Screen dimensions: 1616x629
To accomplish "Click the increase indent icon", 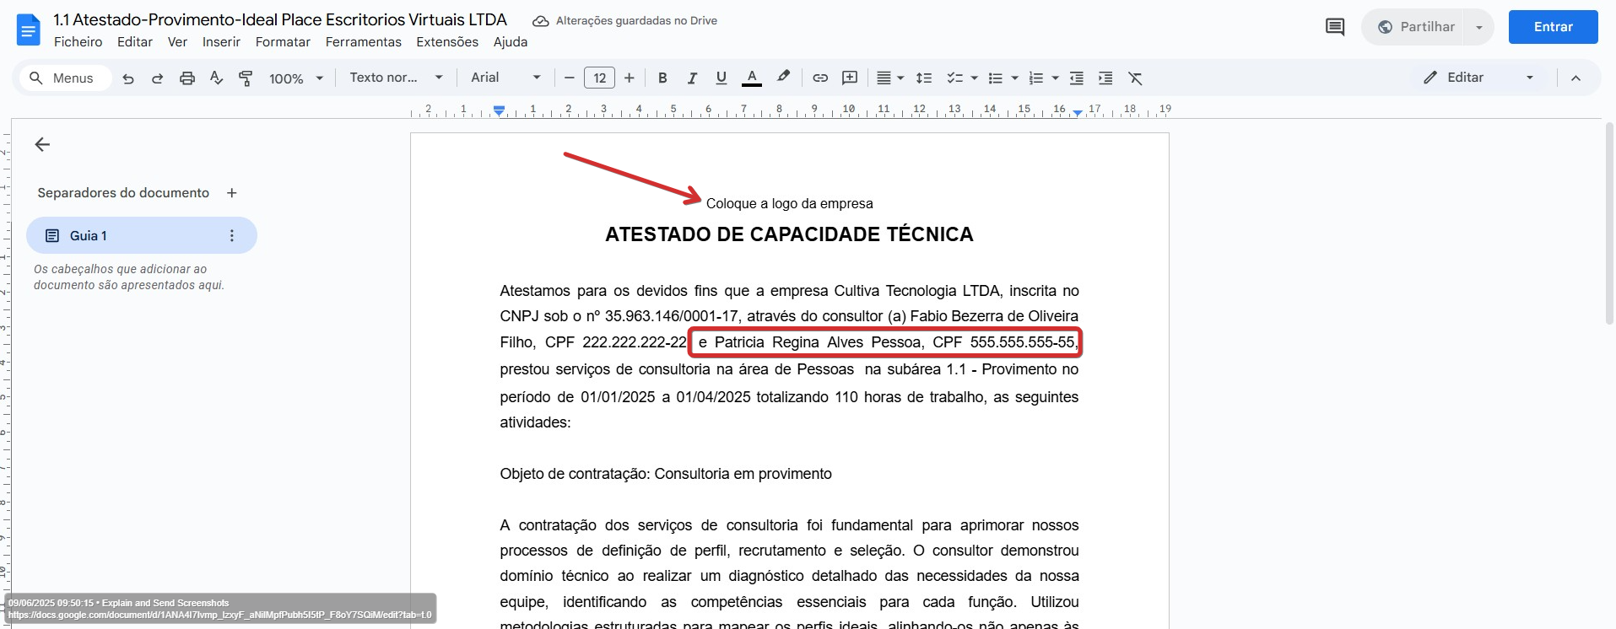I will [x=1105, y=78].
